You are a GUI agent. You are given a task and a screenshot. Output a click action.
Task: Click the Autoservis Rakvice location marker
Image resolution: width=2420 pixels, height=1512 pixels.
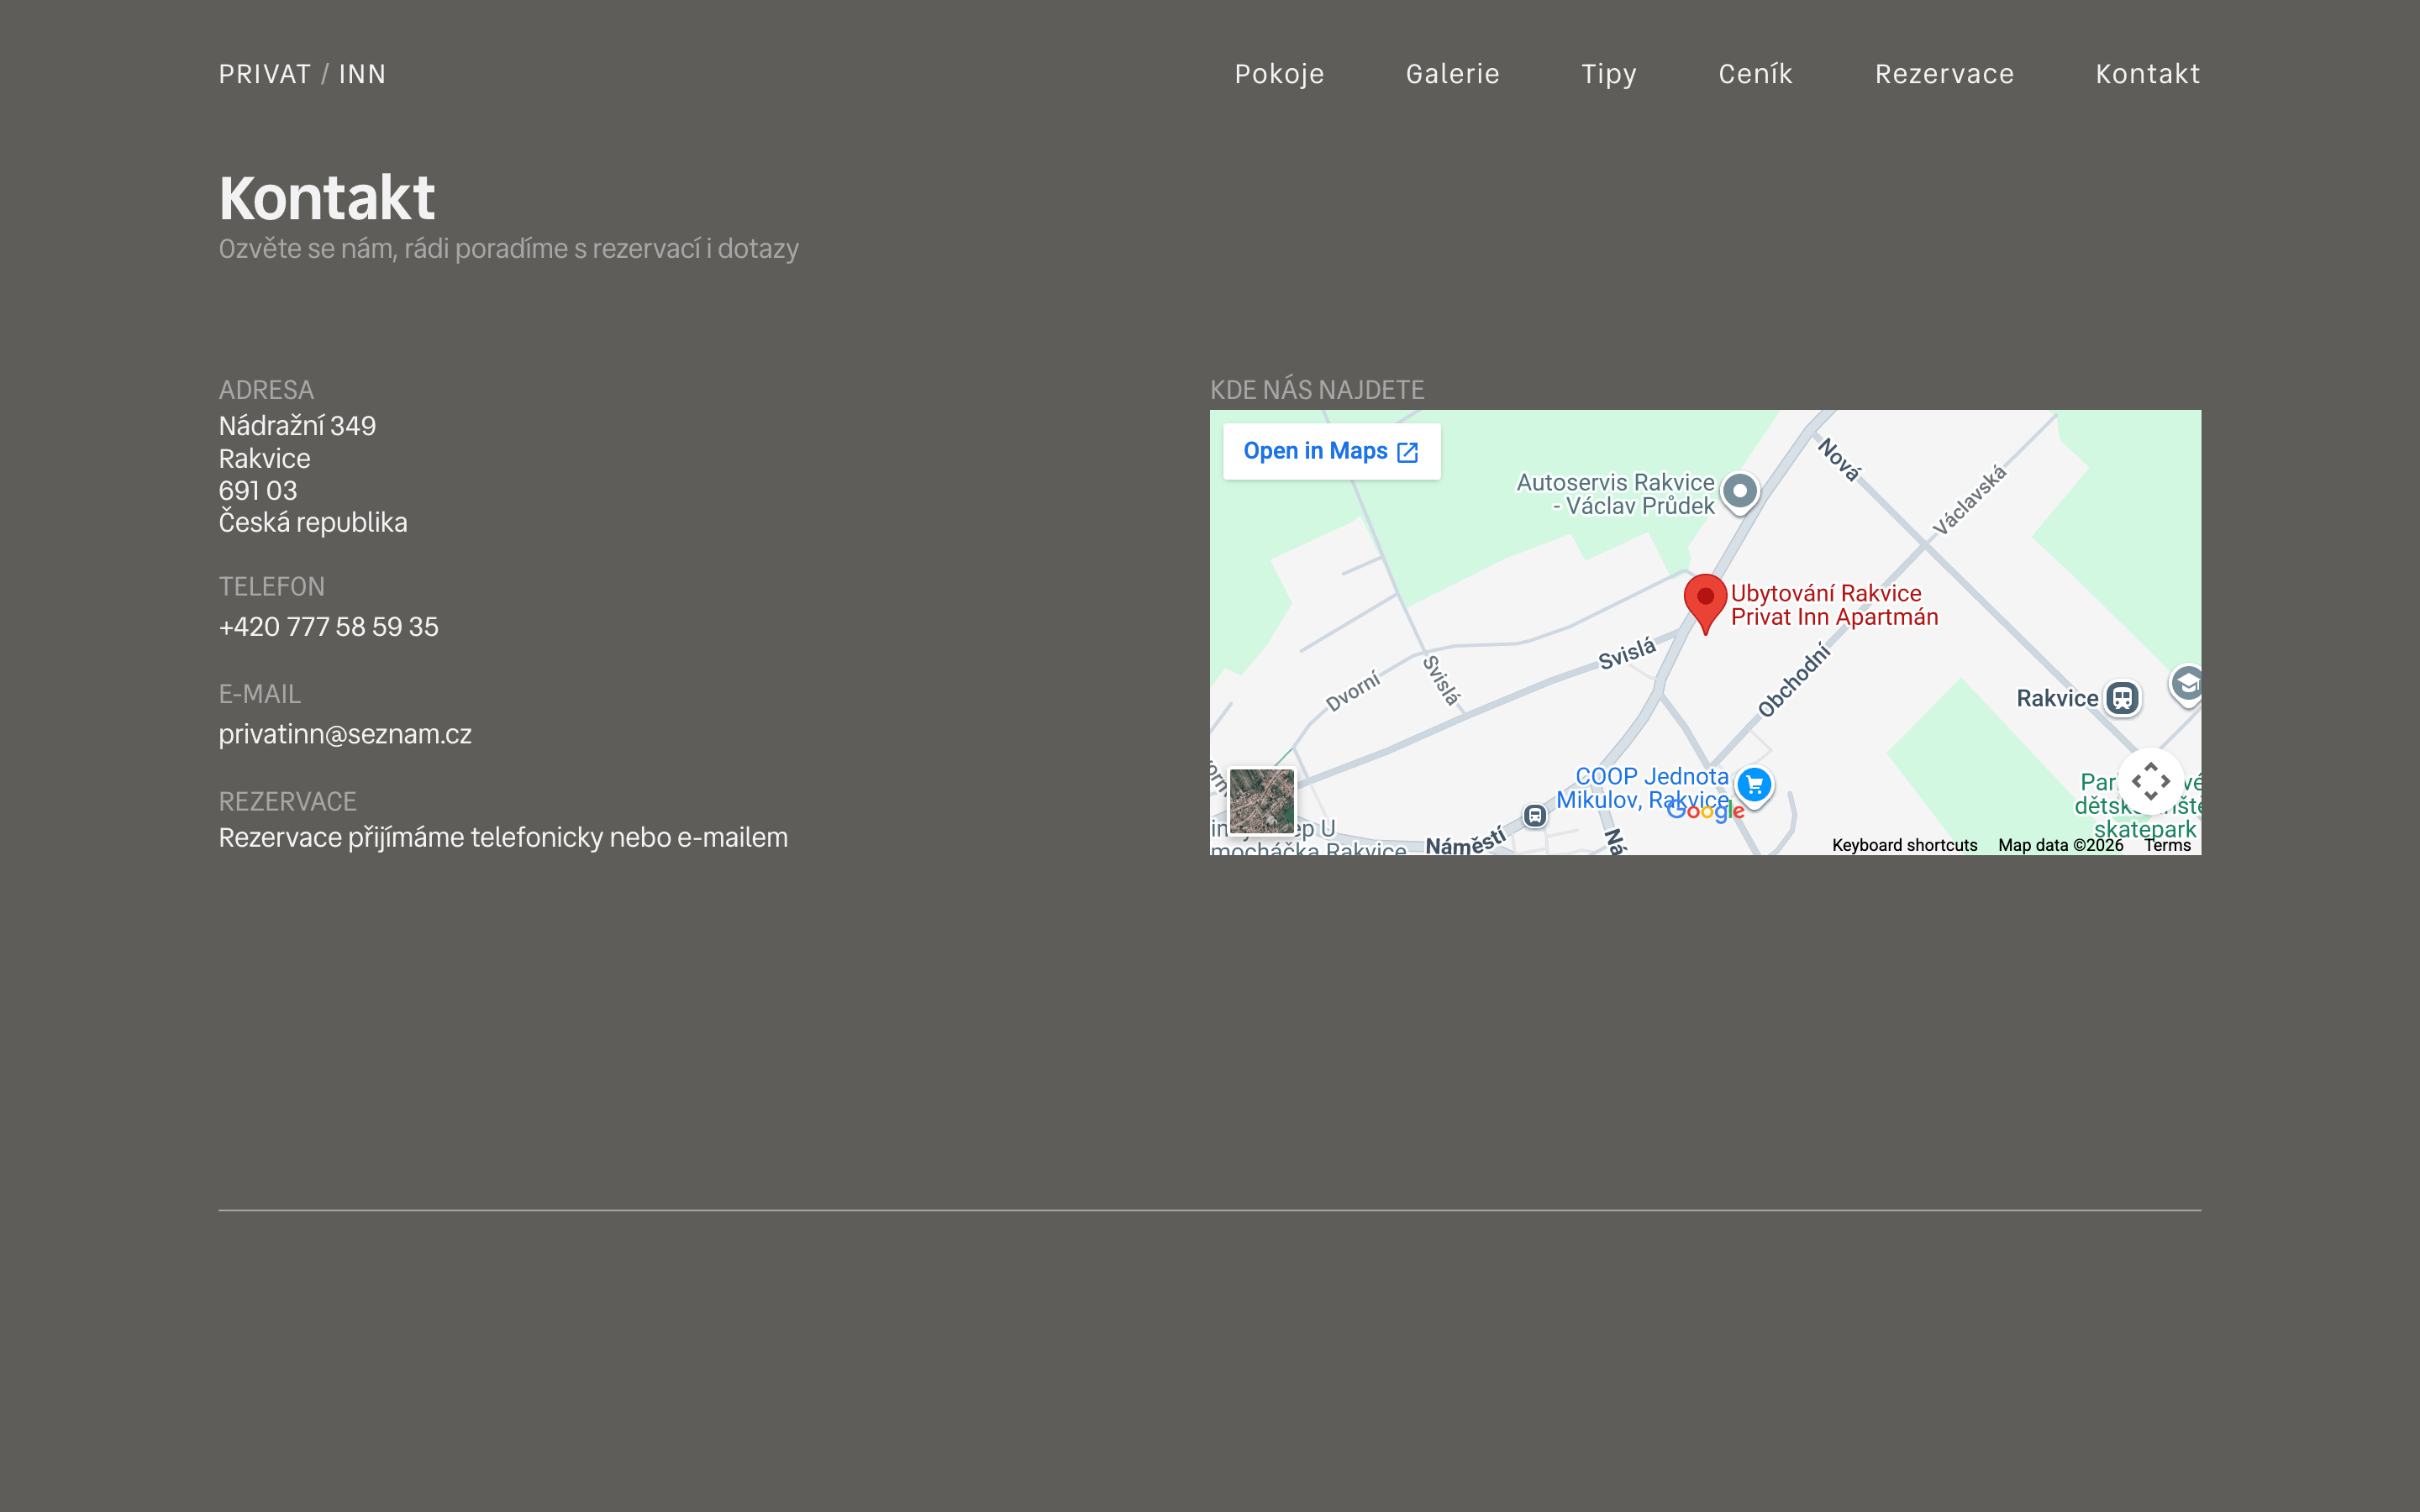(x=1740, y=492)
